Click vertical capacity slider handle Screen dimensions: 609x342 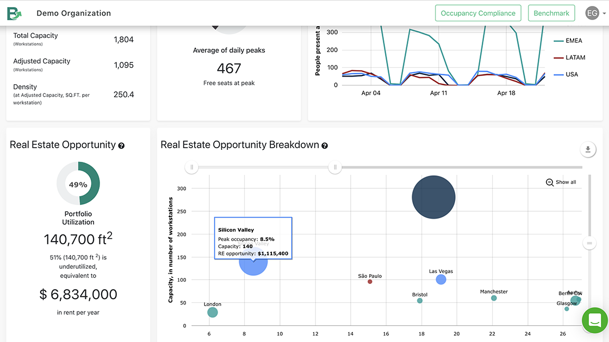pos(589,243)
